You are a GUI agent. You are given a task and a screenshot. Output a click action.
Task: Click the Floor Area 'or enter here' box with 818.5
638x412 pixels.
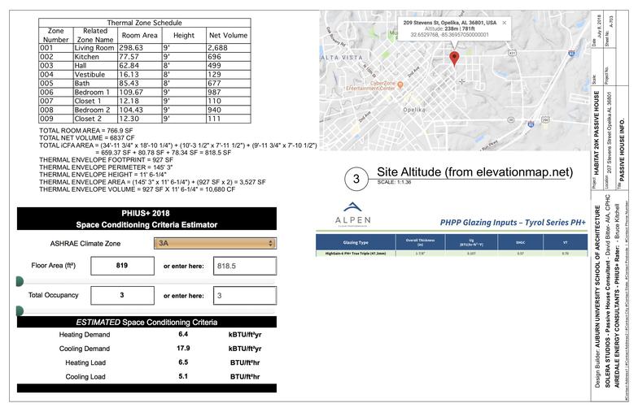[245, 267]
